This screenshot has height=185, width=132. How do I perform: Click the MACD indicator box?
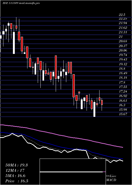73,172
